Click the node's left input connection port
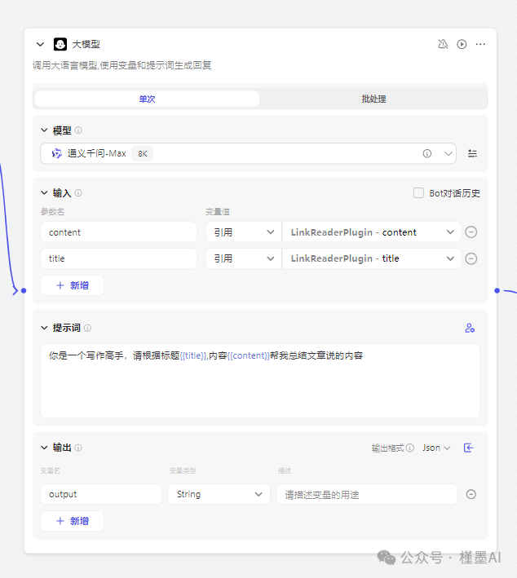517x578 pixels. tap(24, 290)
